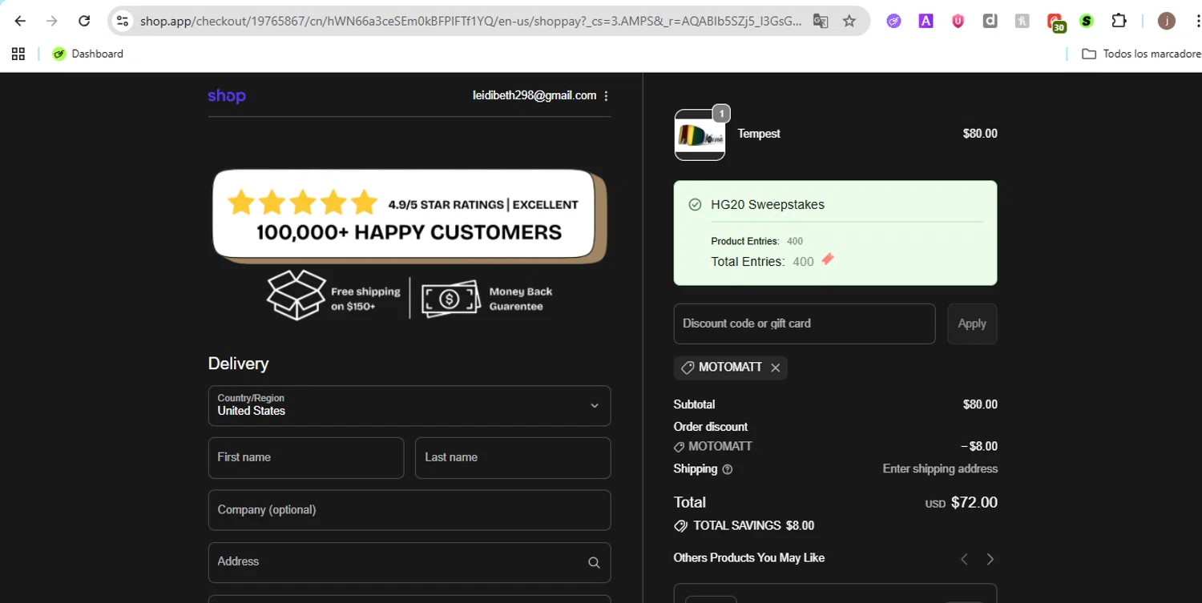Viewport: 1202px width, 603px height.
Task: Open the account options three-dot menu
Action: (x=606, y=96)
